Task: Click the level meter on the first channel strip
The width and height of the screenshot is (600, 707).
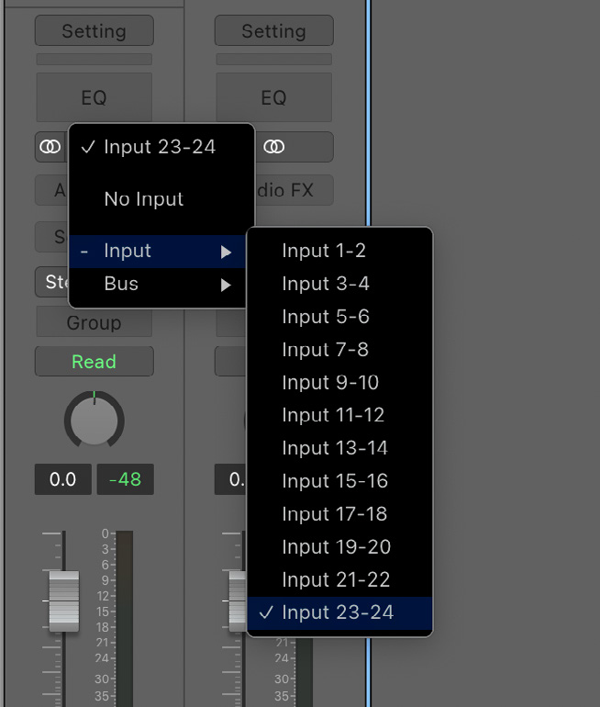Action: point(125,619)
